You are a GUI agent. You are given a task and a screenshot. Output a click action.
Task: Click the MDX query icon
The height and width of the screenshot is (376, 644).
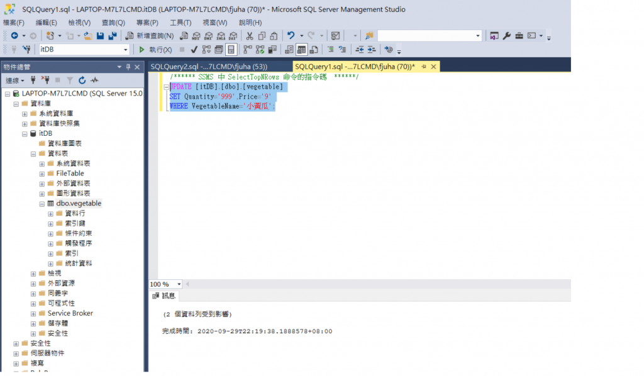(196, 36)
